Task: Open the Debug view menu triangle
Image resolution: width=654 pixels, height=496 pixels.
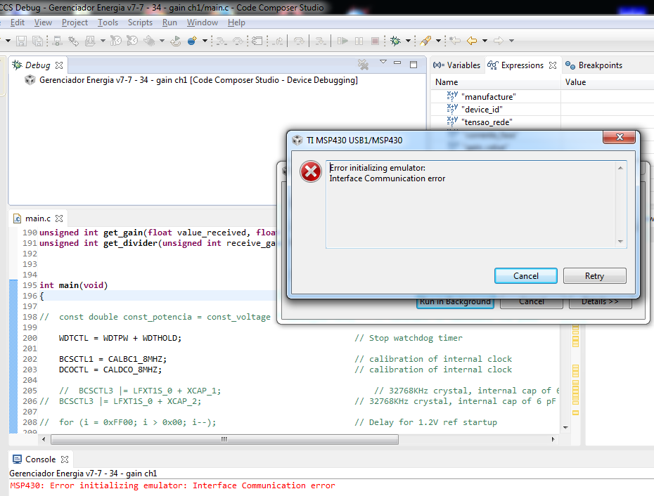Action: point(383,62)
